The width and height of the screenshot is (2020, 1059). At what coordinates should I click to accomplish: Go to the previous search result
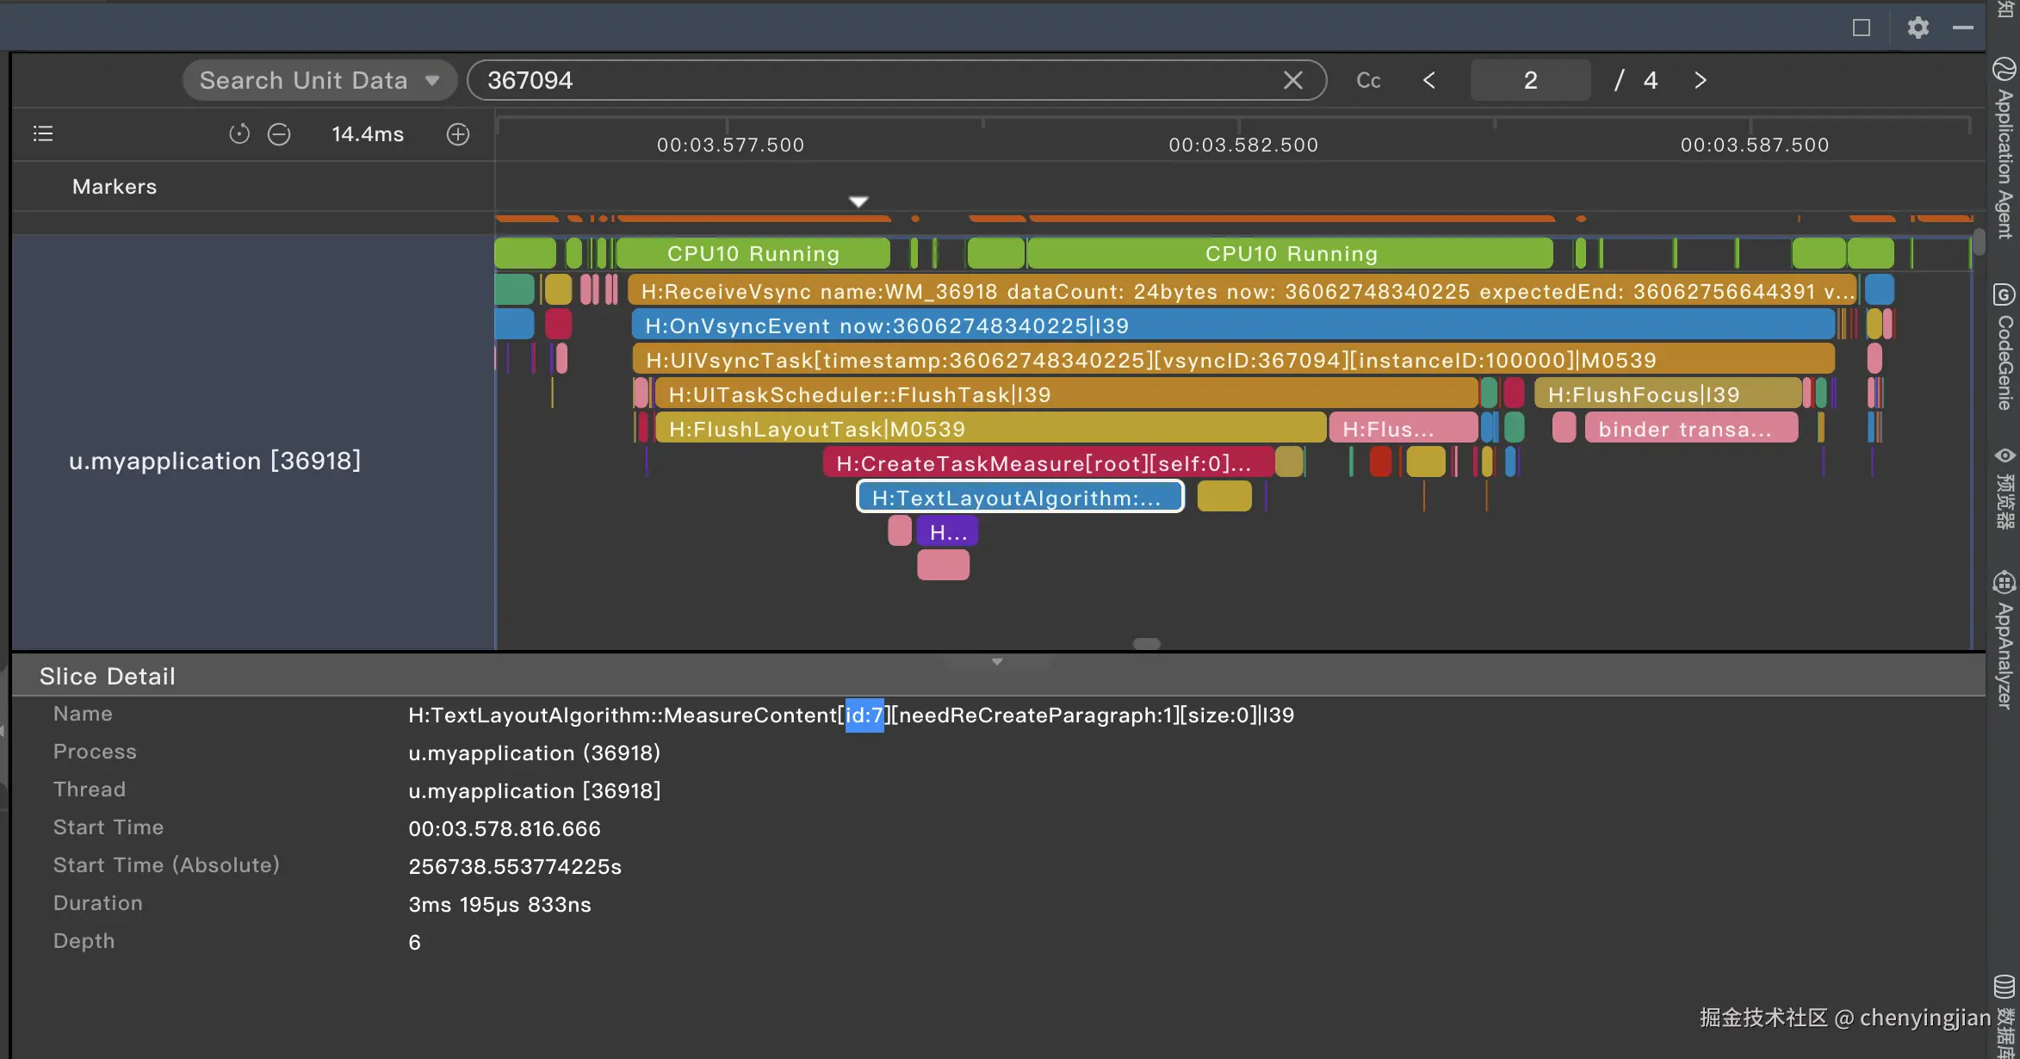click(x=1429, y=80)
